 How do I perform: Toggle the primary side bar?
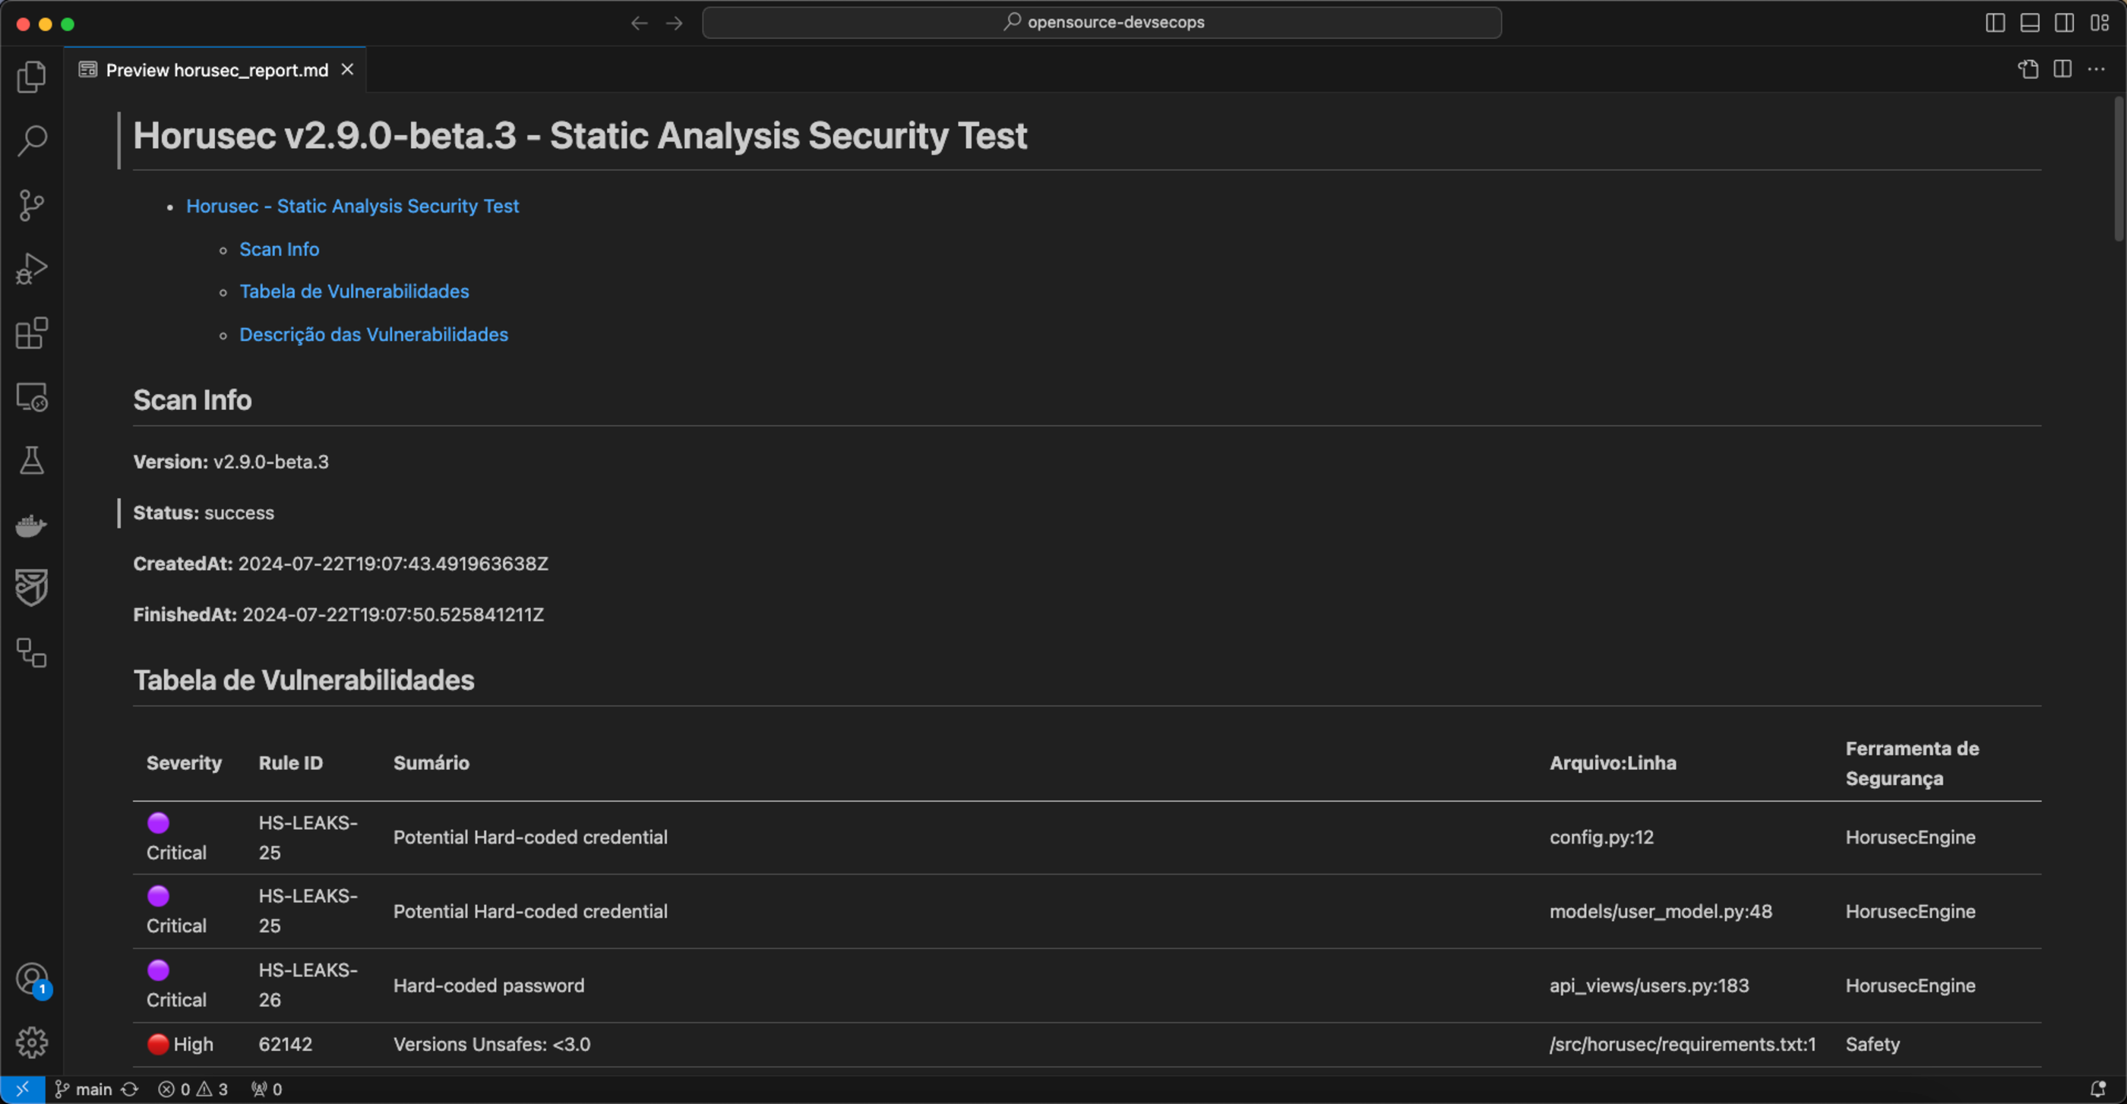pos(1995,23)
